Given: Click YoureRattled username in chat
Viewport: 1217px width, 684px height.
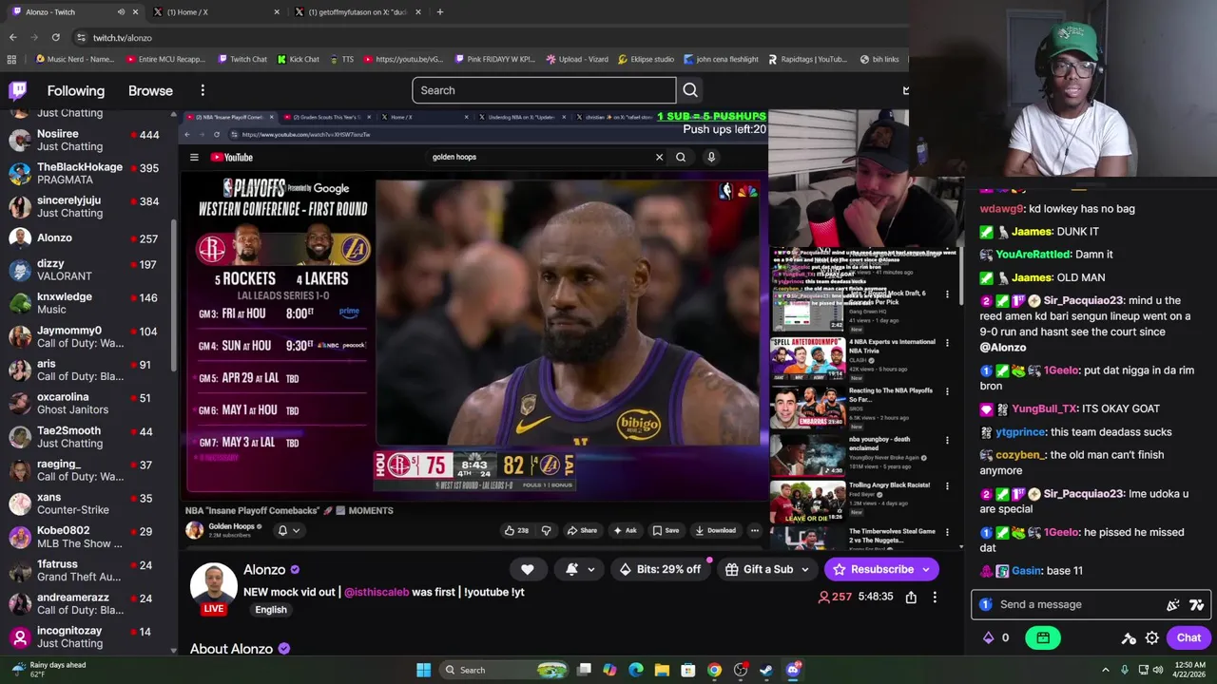Looking at the screenshot, I should click(1033, 255).
